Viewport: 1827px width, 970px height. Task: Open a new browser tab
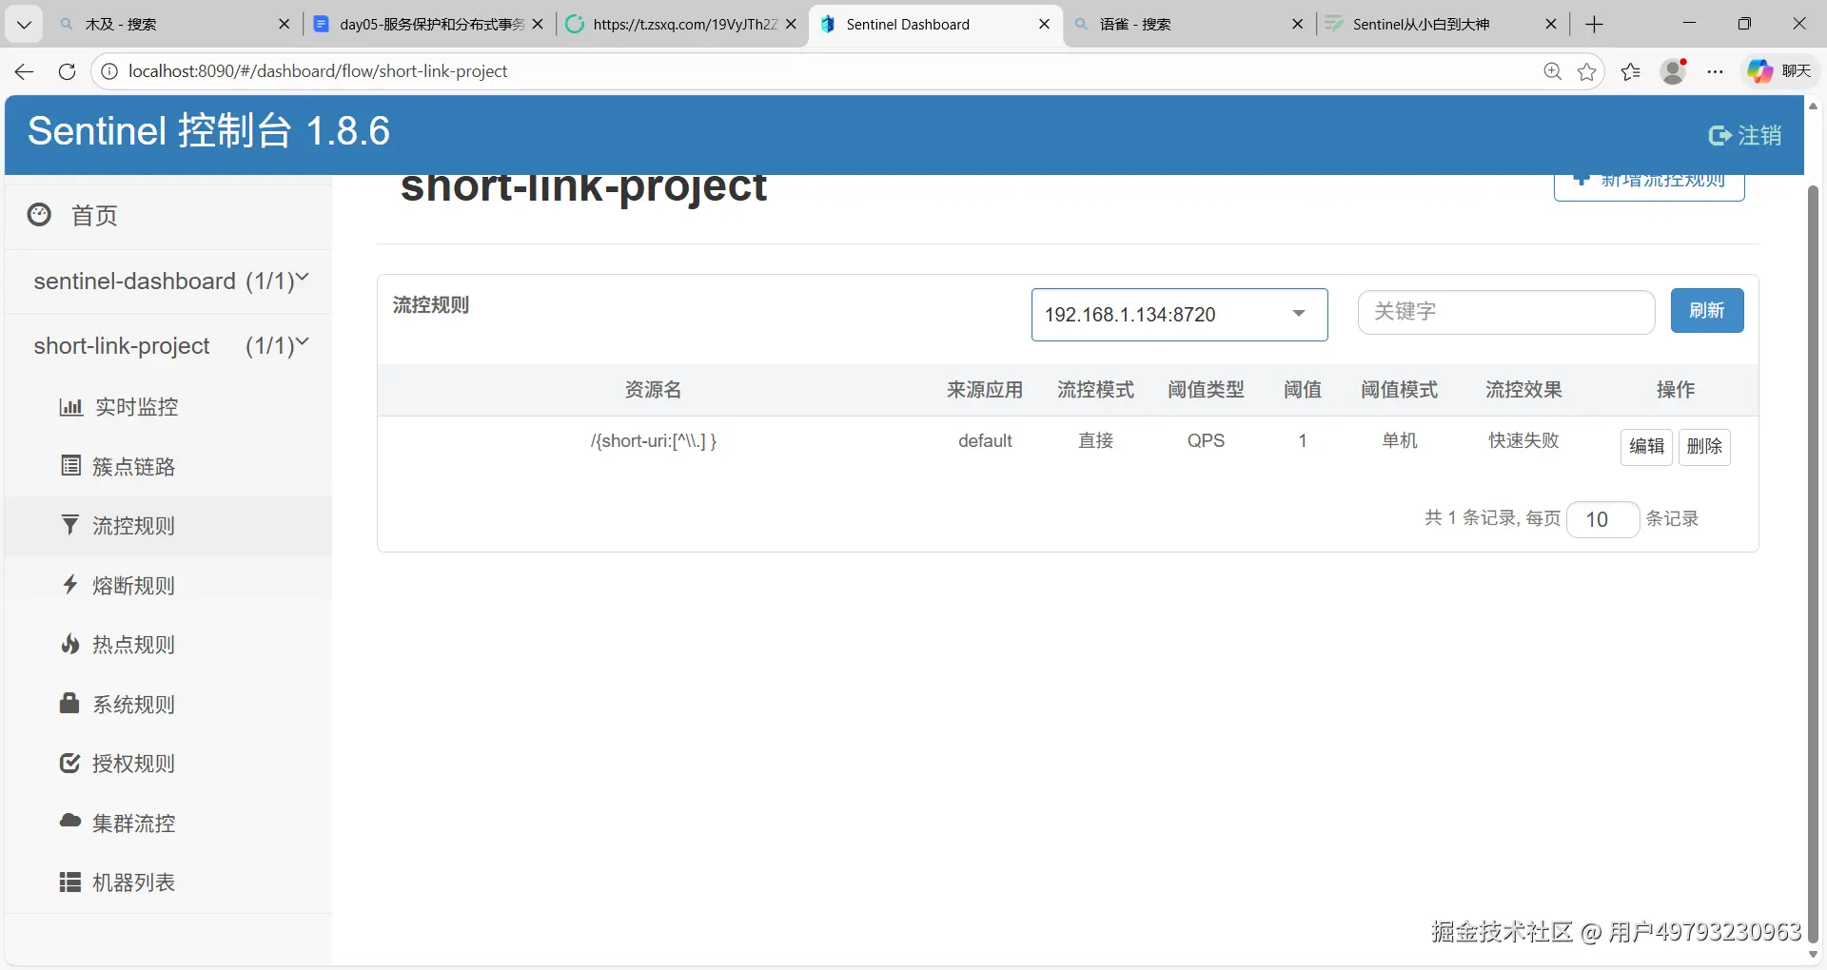(x=1595, y=24)
